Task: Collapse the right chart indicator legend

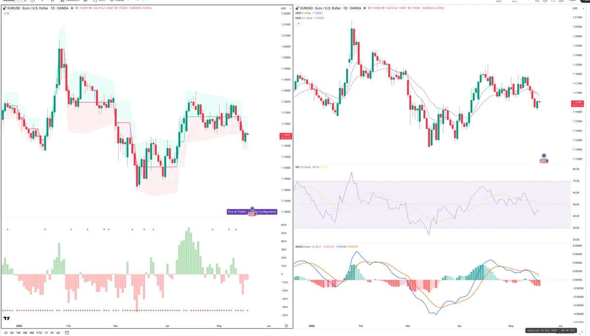Action: [298, 23]
